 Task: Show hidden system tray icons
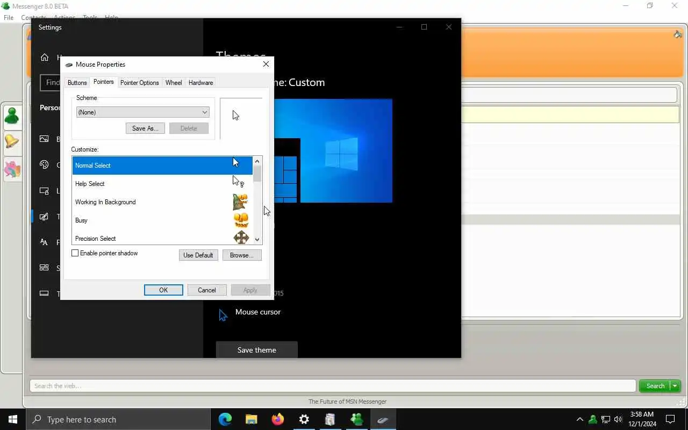coord(579,419)
